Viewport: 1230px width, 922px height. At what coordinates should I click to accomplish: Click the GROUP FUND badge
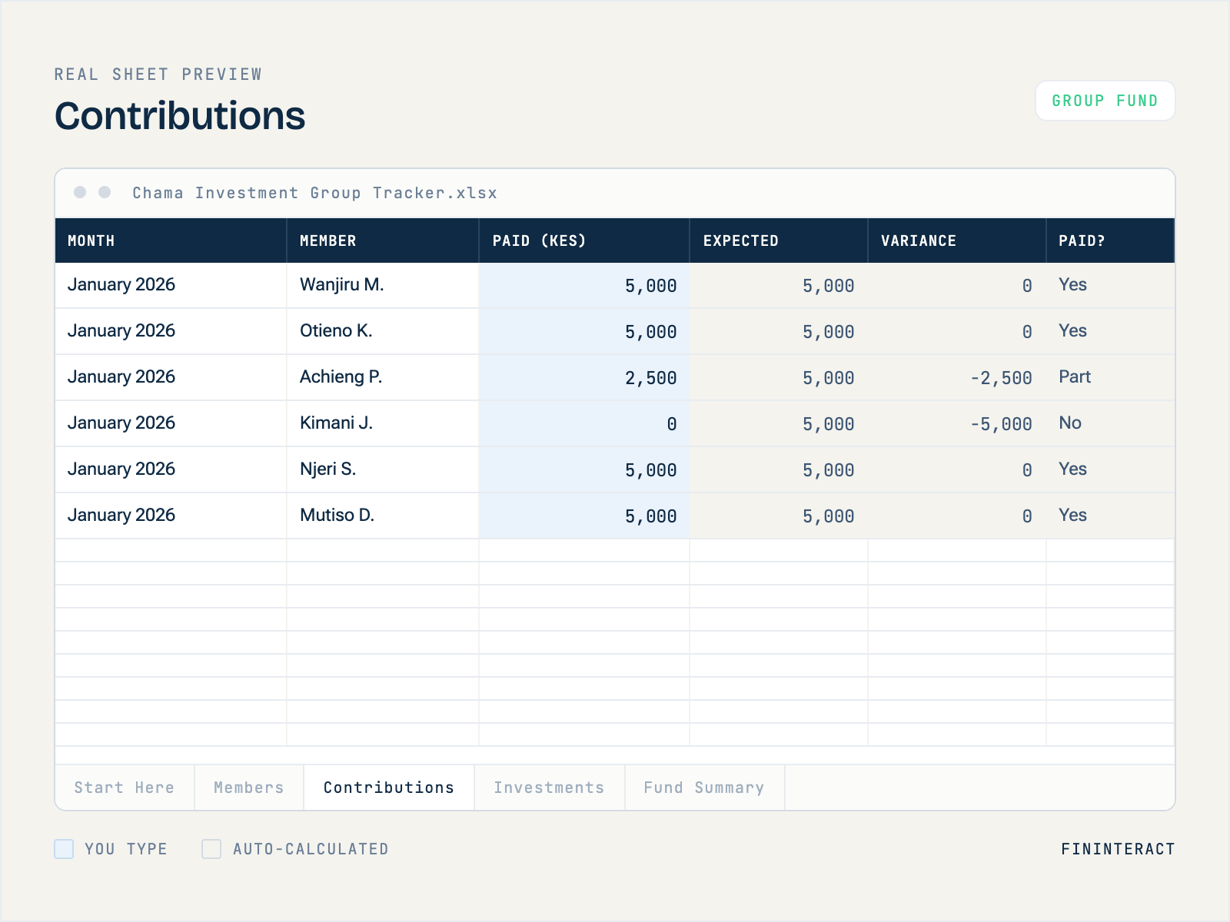(1105, 101)
